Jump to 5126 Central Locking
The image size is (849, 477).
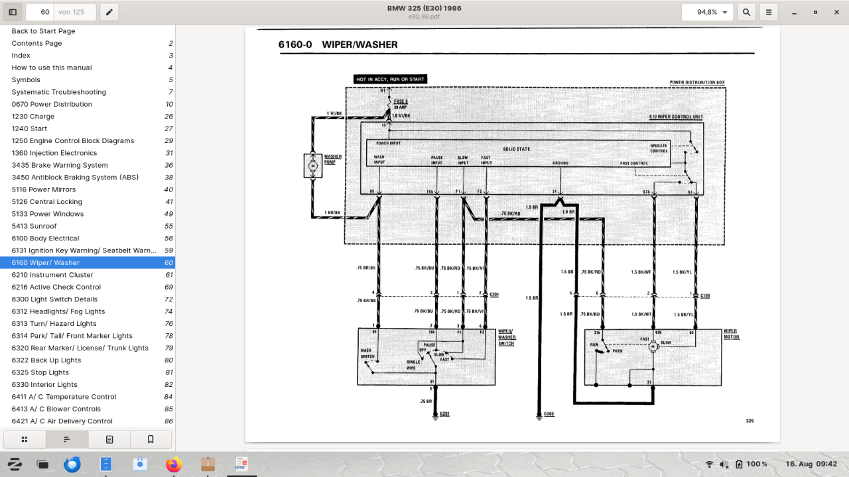(x=88, y=201)
